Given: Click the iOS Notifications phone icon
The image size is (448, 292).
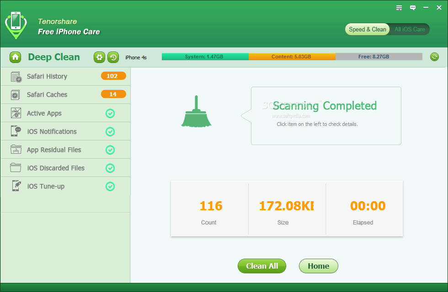Looking at the screenshot, I should tap(16, 131).
